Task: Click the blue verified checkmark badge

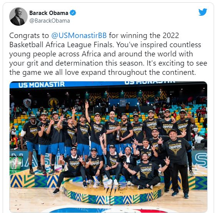Action: 73,13
